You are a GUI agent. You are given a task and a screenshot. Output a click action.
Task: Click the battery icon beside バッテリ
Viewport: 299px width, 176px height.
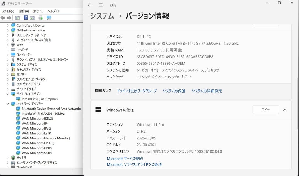13,157
